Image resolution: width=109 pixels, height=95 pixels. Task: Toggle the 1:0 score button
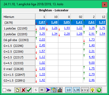coord(69,90)
